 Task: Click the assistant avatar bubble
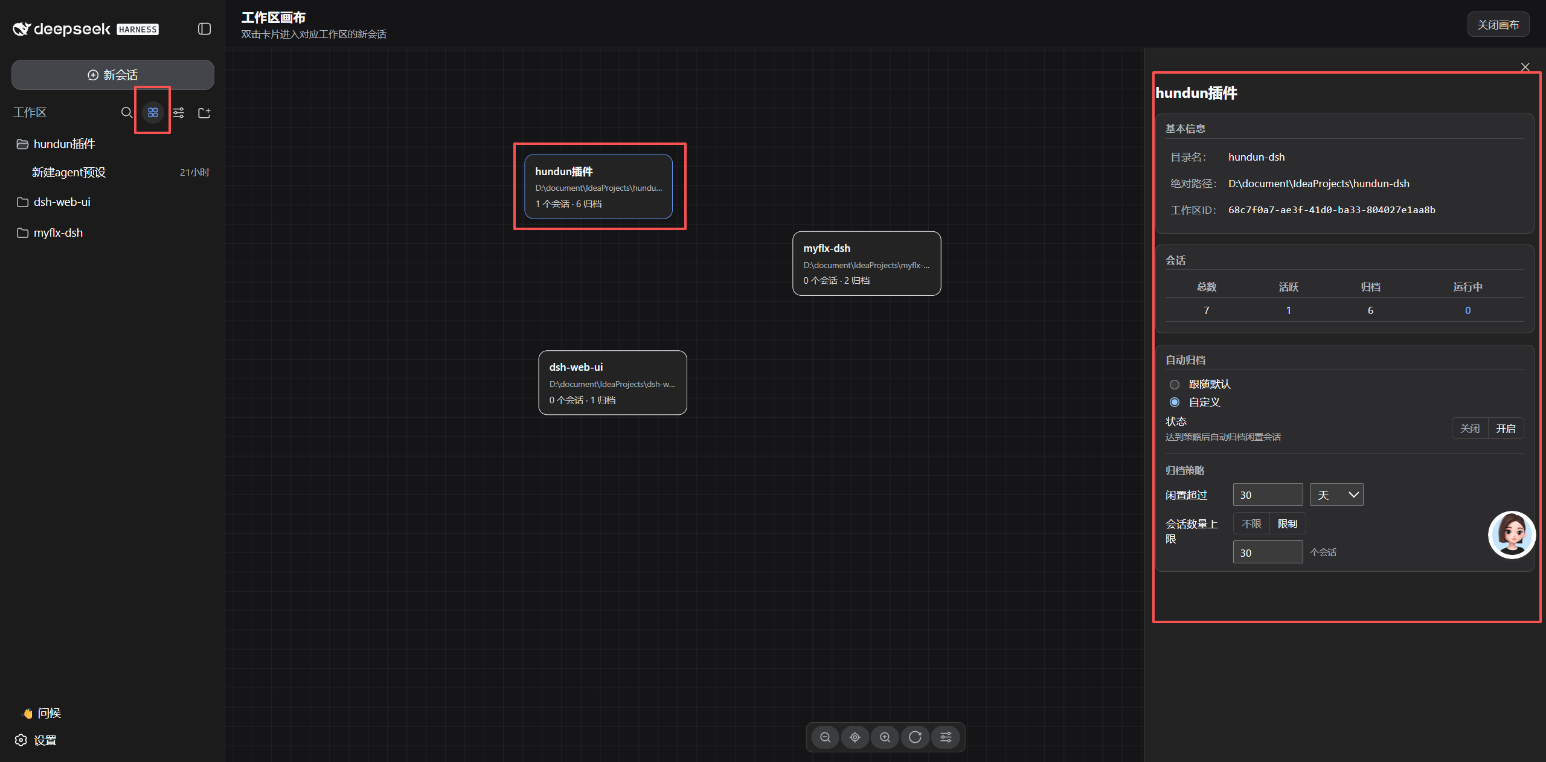(1512, 534)
